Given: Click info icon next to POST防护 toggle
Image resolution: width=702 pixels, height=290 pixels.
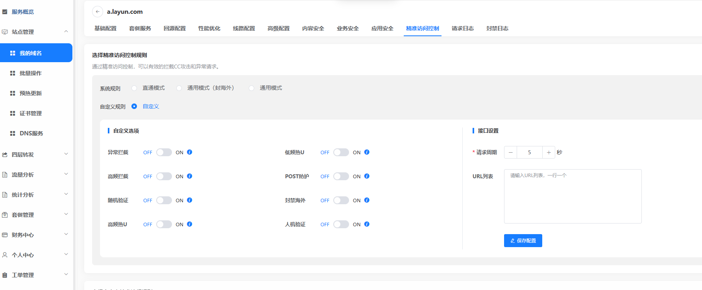Looking at the screenshot, I should [x=367, y=176].
